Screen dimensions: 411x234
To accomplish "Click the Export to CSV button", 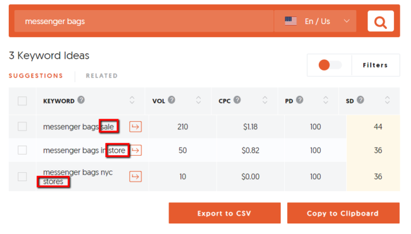I will pyautogui.click(x=225, y=213).
